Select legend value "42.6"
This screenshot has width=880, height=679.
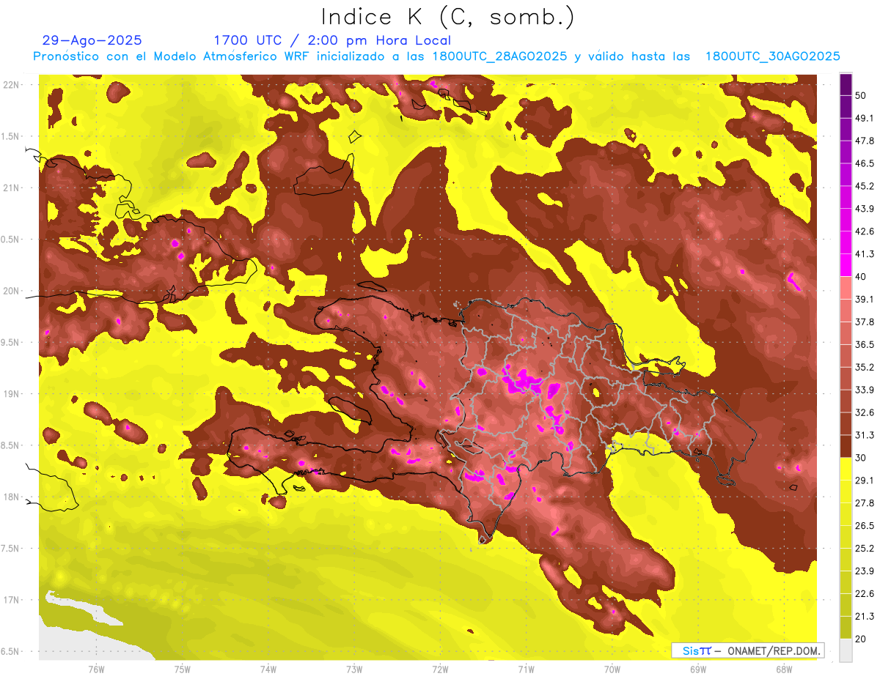864,231
